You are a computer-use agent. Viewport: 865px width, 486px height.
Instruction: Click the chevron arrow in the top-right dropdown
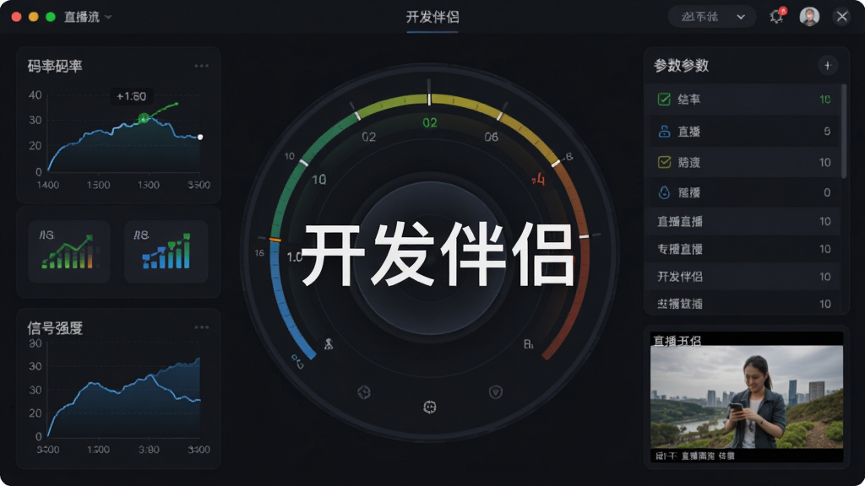[x=741, y=17]
